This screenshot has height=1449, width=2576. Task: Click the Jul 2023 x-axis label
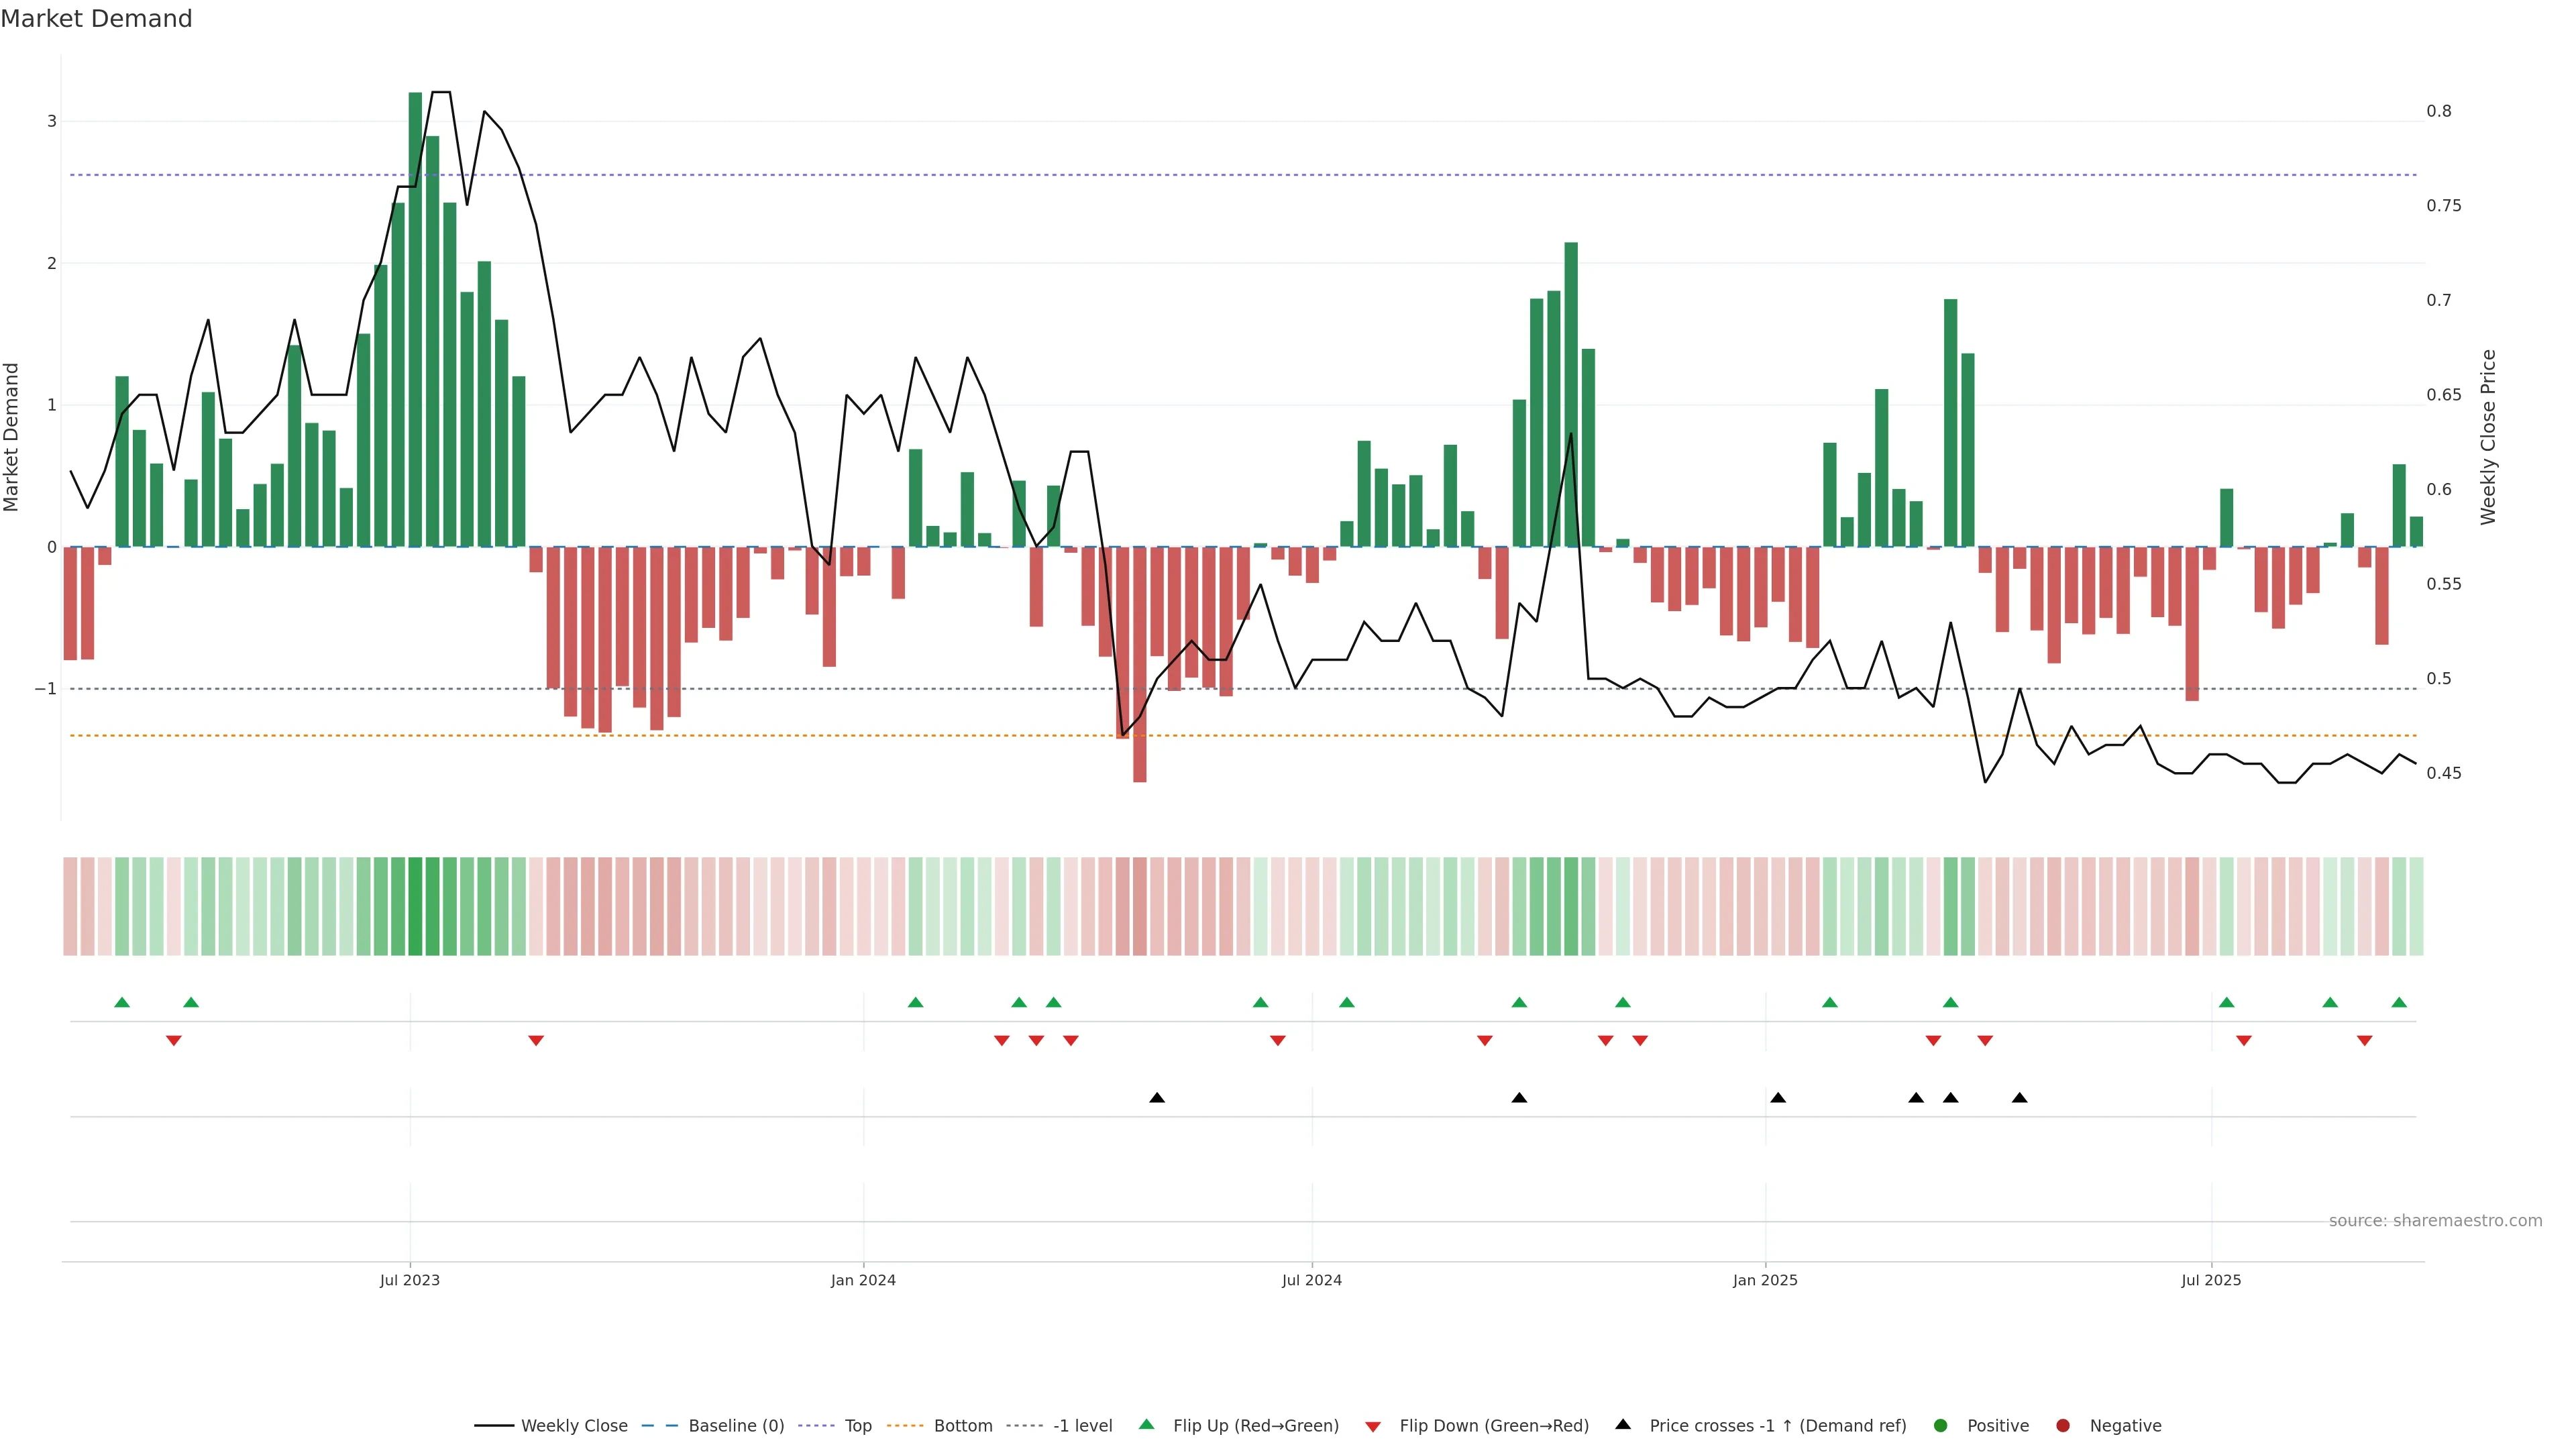(x=410, y=1280)
